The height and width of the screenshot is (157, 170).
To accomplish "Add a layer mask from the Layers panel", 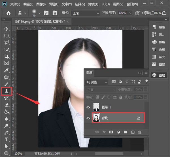I will [111, 132].
